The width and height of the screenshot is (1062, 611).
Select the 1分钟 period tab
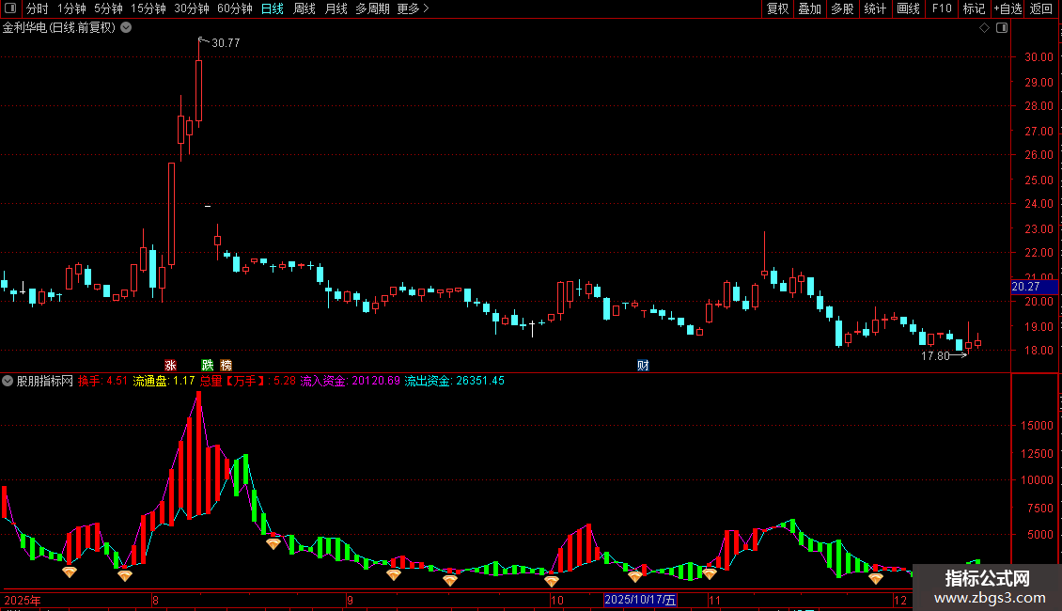[71, 8]
